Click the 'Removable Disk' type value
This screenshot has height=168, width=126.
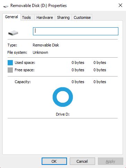coord(46,45)
